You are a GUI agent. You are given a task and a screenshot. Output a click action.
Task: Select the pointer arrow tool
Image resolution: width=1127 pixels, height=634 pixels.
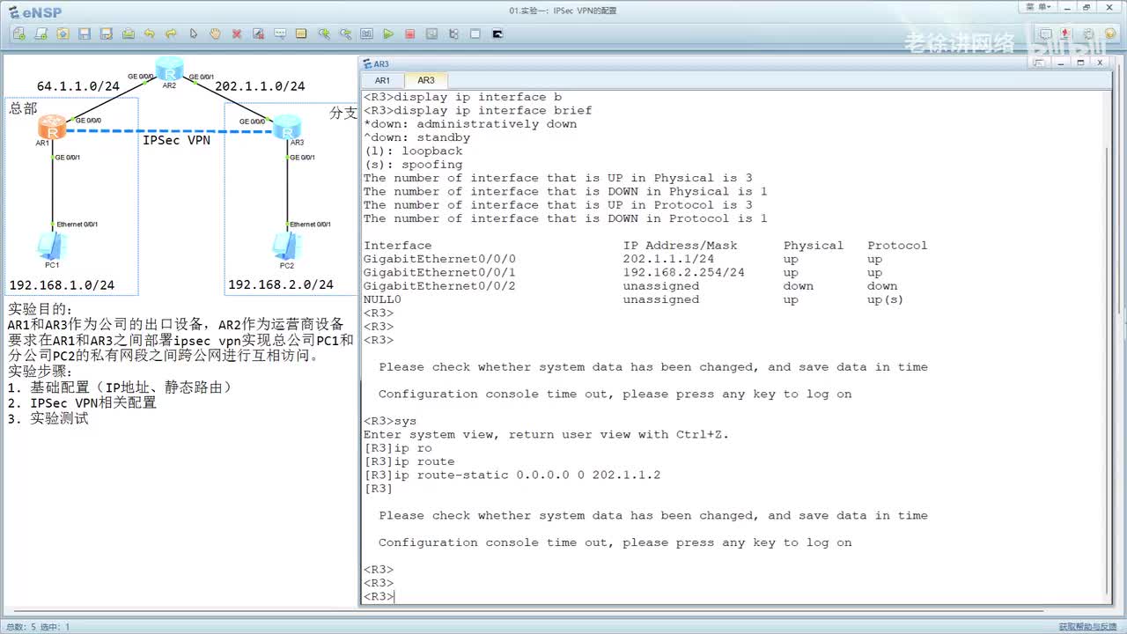pyautogui.click(x=194, y=34)
